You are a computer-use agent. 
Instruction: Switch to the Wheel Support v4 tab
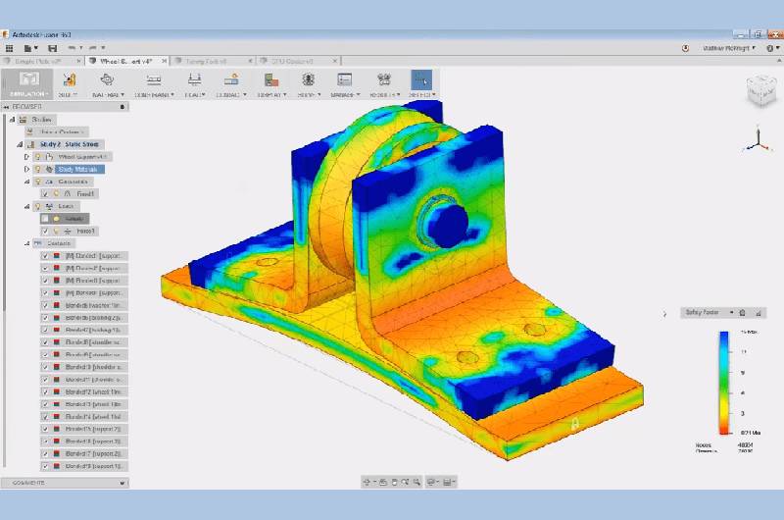tap(125, 61)
